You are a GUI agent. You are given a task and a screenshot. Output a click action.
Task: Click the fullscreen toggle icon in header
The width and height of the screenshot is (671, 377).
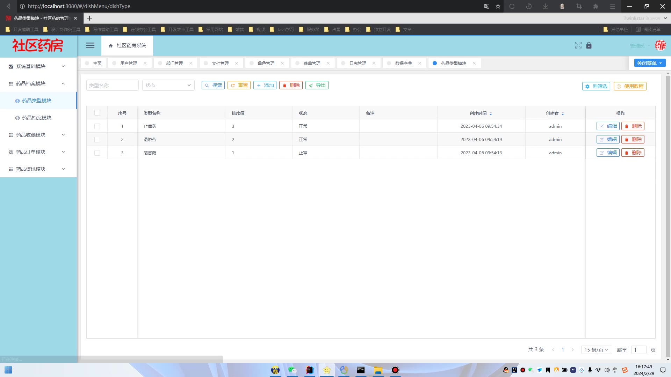[x=578, y=45]
